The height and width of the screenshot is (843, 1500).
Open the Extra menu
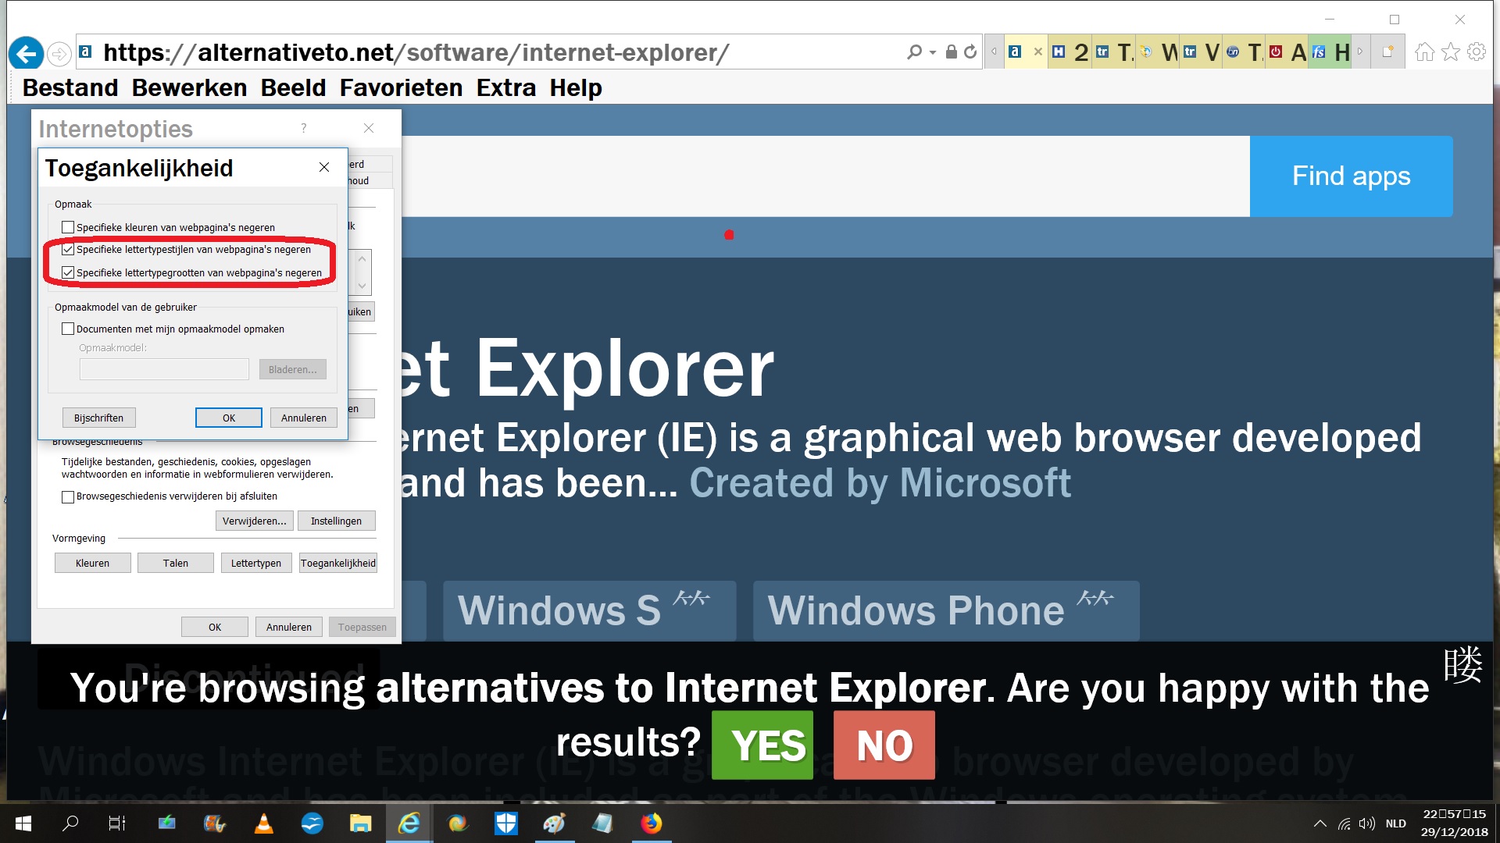(x=505, y=88)
